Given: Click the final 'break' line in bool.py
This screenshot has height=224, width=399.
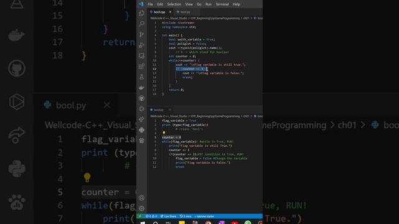Looking at the screenshot, I should pos(180,167).
